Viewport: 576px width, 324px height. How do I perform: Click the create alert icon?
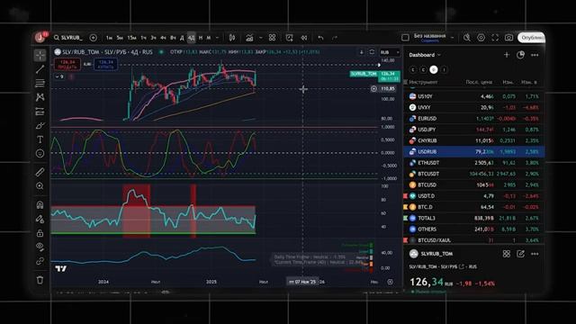coord(290,38)
